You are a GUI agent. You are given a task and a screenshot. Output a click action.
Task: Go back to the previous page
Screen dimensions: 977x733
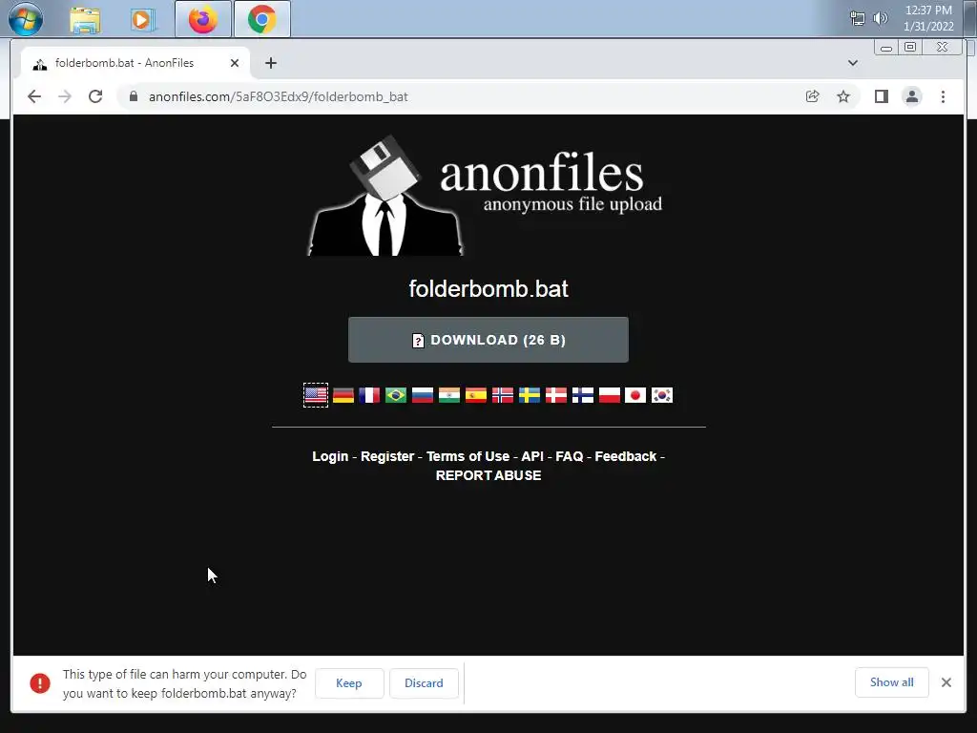(x=34, y=96)
